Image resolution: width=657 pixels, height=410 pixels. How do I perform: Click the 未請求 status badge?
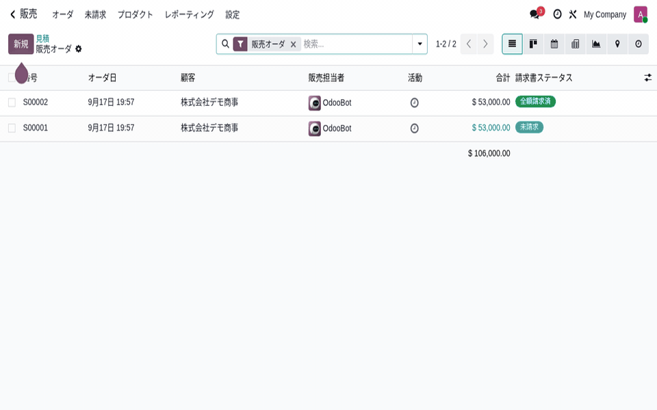pyautogui.click(x=529, y=127)
